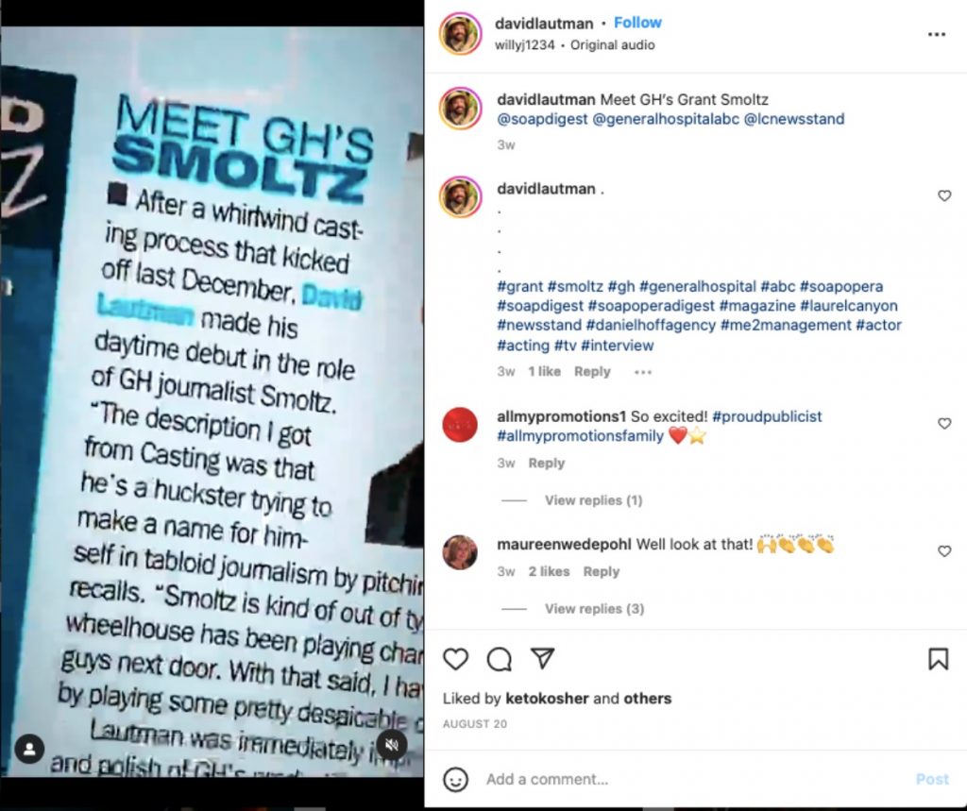Open the comment options dots beside Reply
This screenshot has height=811, width=967.
643,372
